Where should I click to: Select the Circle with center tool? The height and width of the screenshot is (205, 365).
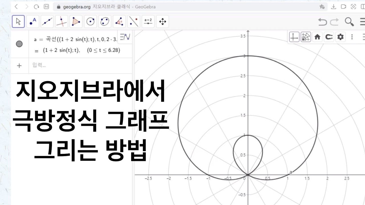[x=91, y=21]
